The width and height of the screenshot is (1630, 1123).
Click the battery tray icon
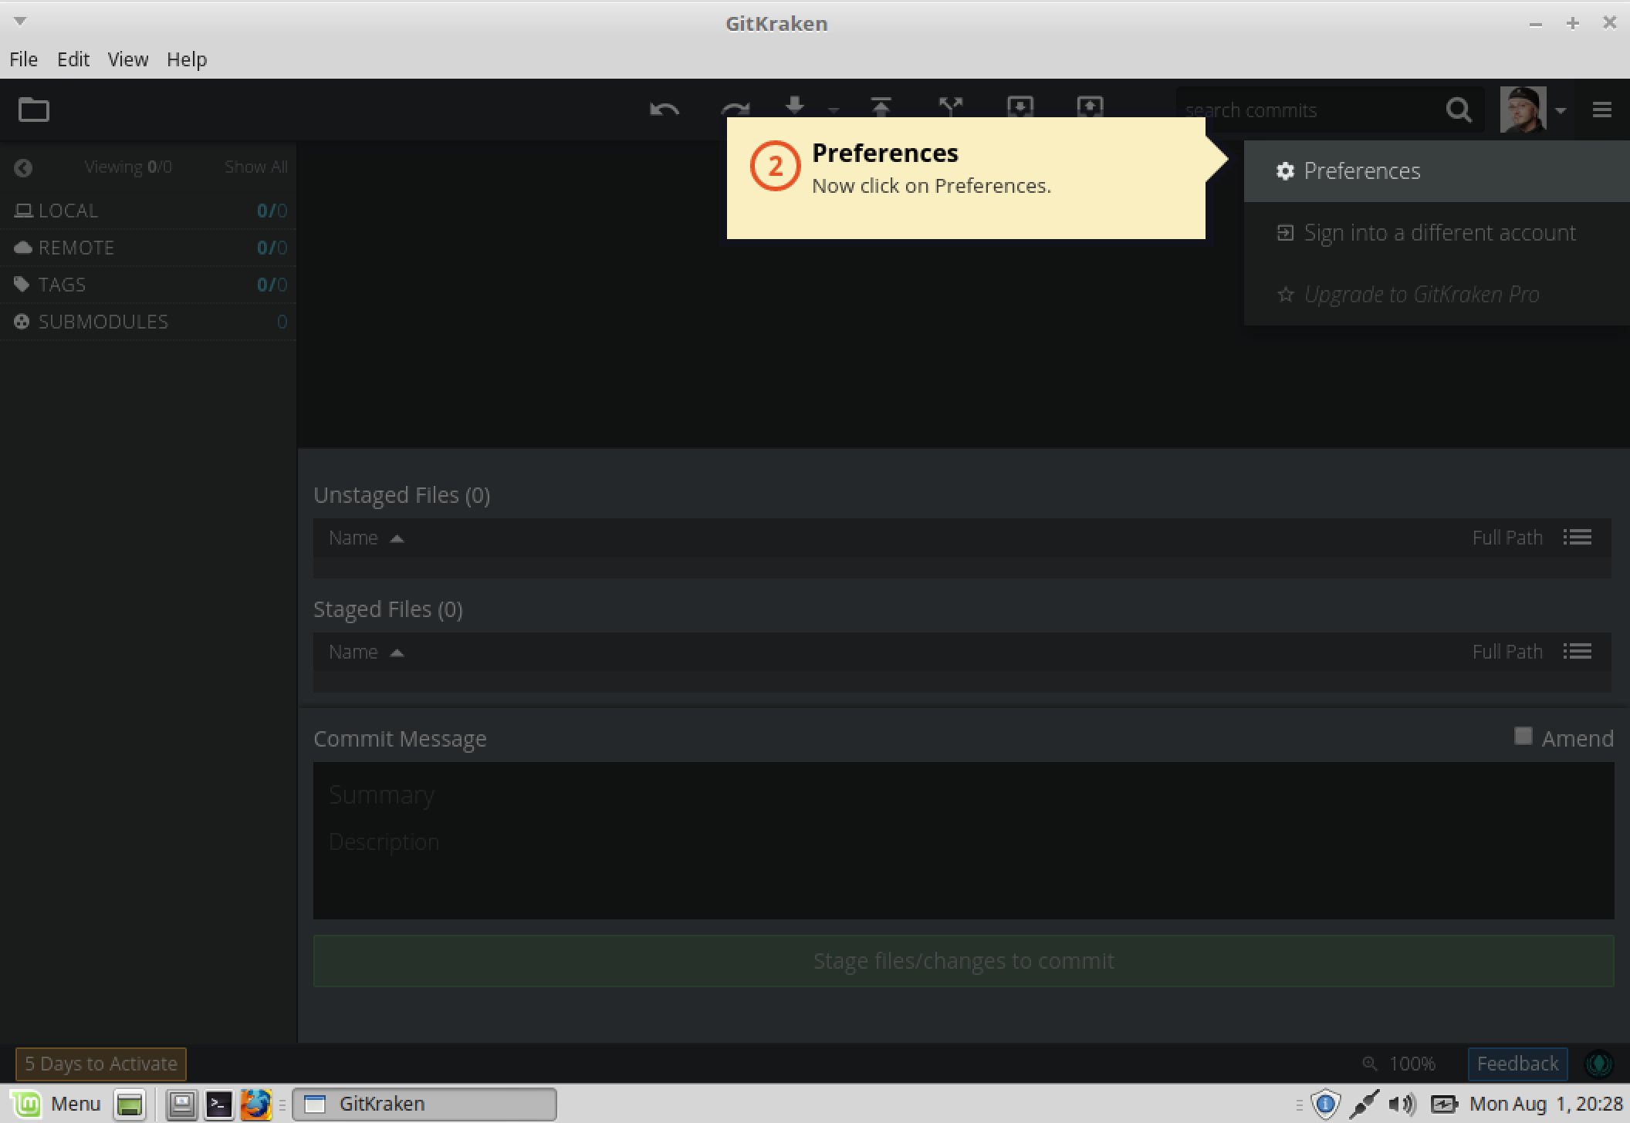click(x=1444, y=1104)
